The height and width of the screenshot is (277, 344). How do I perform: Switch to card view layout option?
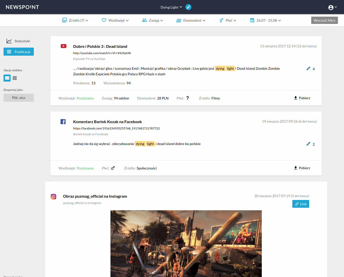7,78
